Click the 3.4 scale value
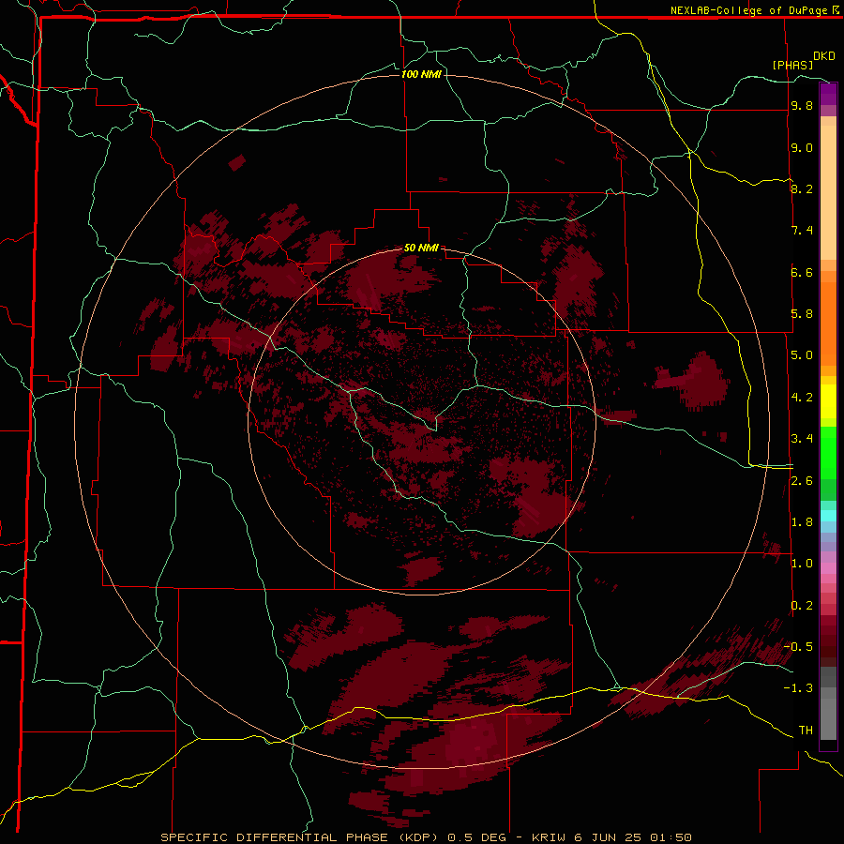This screenshot has height=844, width=844. tap(802, 439)
